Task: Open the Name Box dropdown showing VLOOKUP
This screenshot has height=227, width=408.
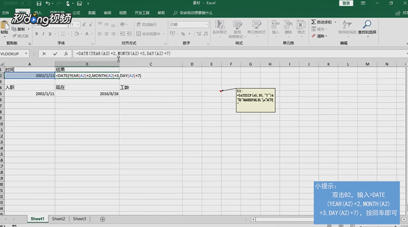Action: (x=26, y=54)
